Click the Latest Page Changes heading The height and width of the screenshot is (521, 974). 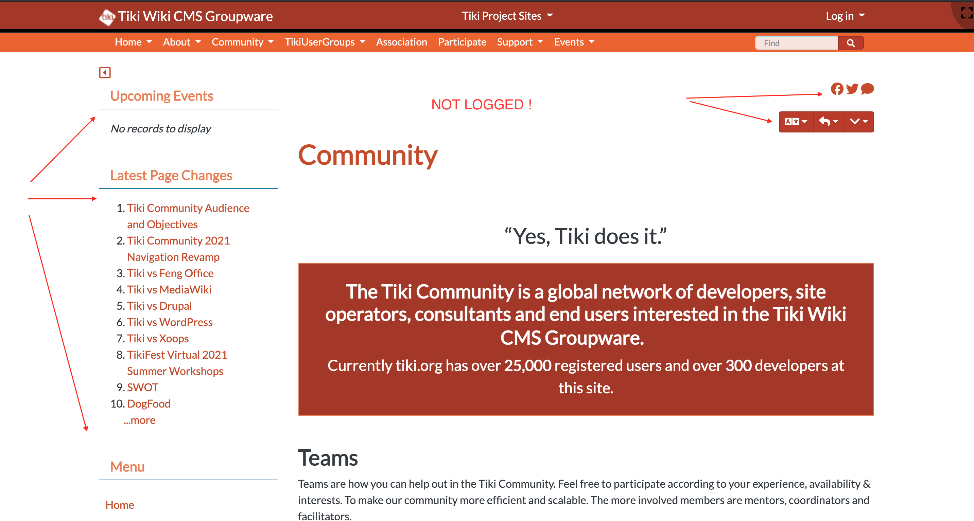click(171, 175)
